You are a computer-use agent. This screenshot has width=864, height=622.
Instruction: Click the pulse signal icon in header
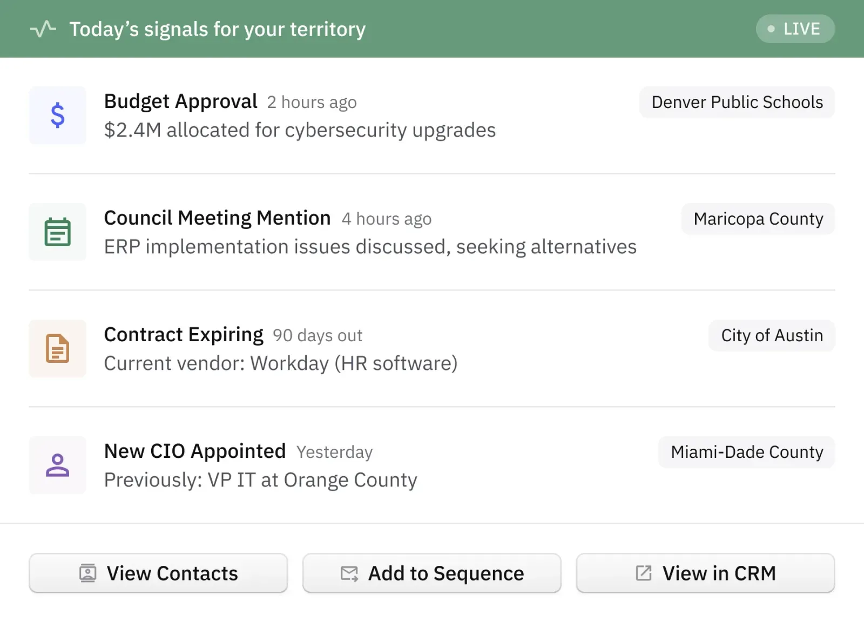43,29
